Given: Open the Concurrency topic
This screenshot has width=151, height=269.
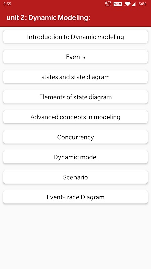Looking at the screenshot, I should (75, 137).
